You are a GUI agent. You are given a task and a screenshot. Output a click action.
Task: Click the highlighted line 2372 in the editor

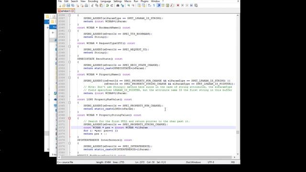pyautogui.click(x=153, y=128)
